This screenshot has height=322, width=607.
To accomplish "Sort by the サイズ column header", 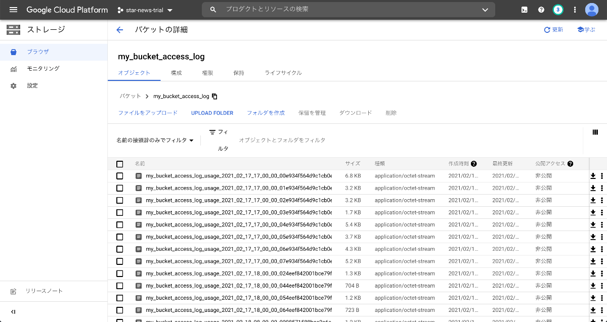I will [353, 164].
